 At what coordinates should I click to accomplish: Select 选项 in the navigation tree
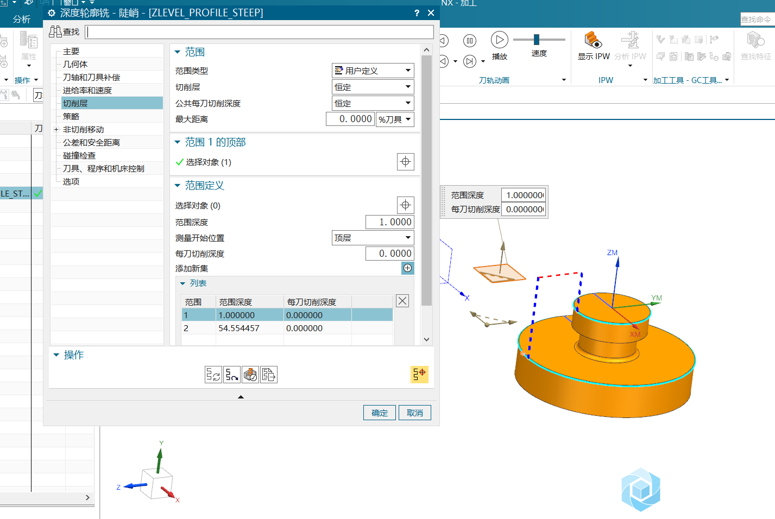coord(71,182)
